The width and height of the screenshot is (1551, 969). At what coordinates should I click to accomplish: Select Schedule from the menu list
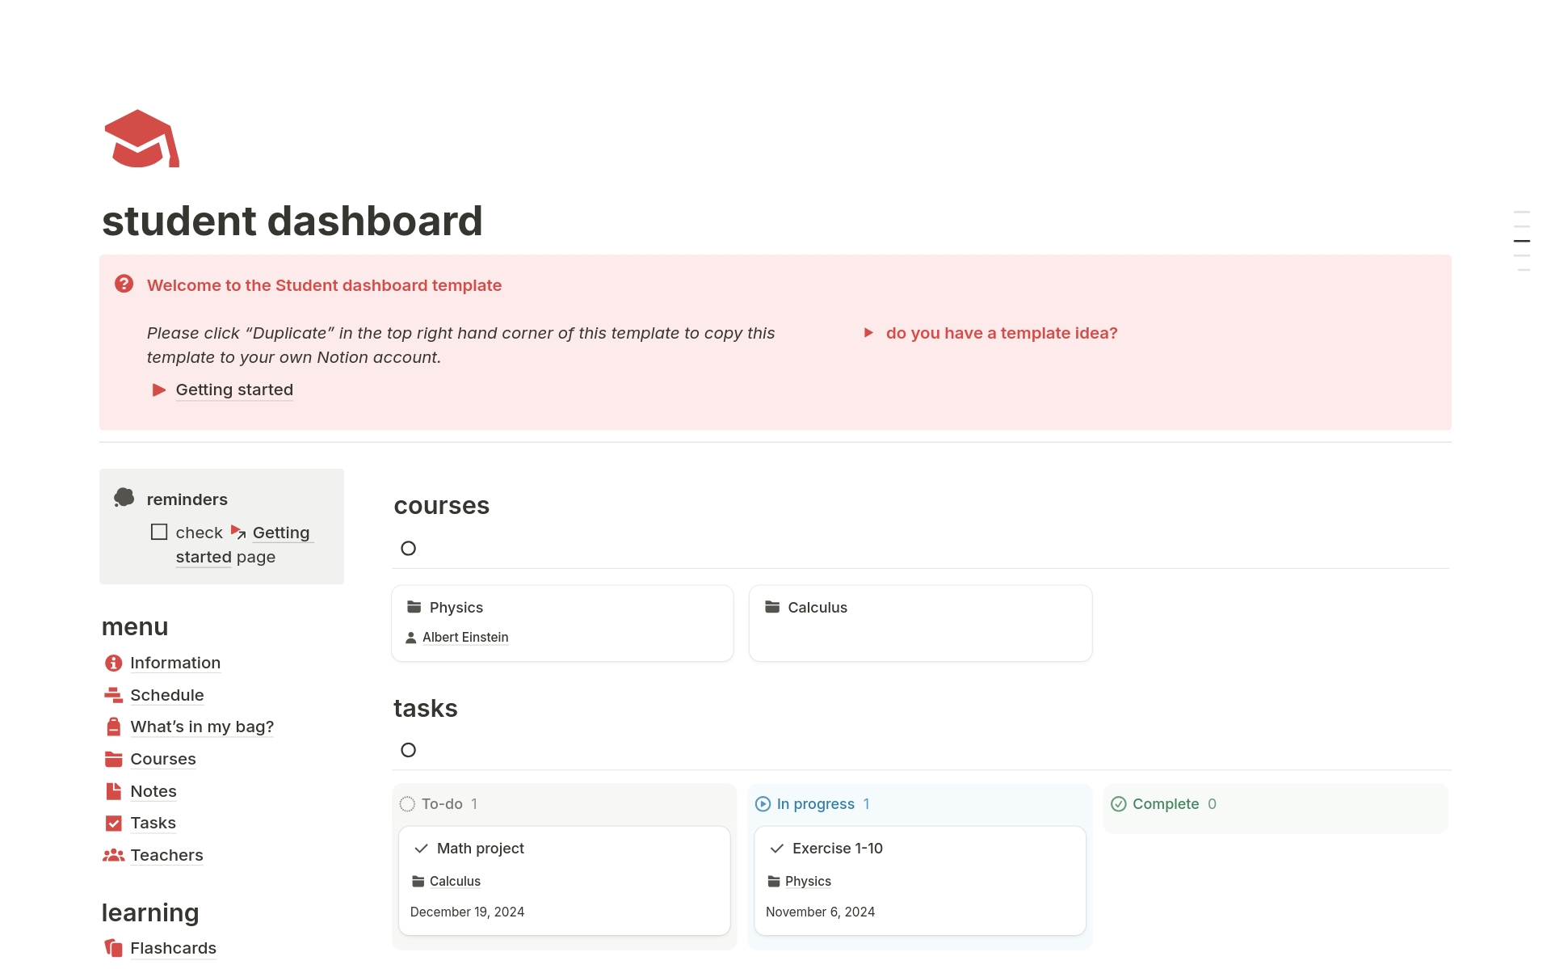click(x=166, y=695)
